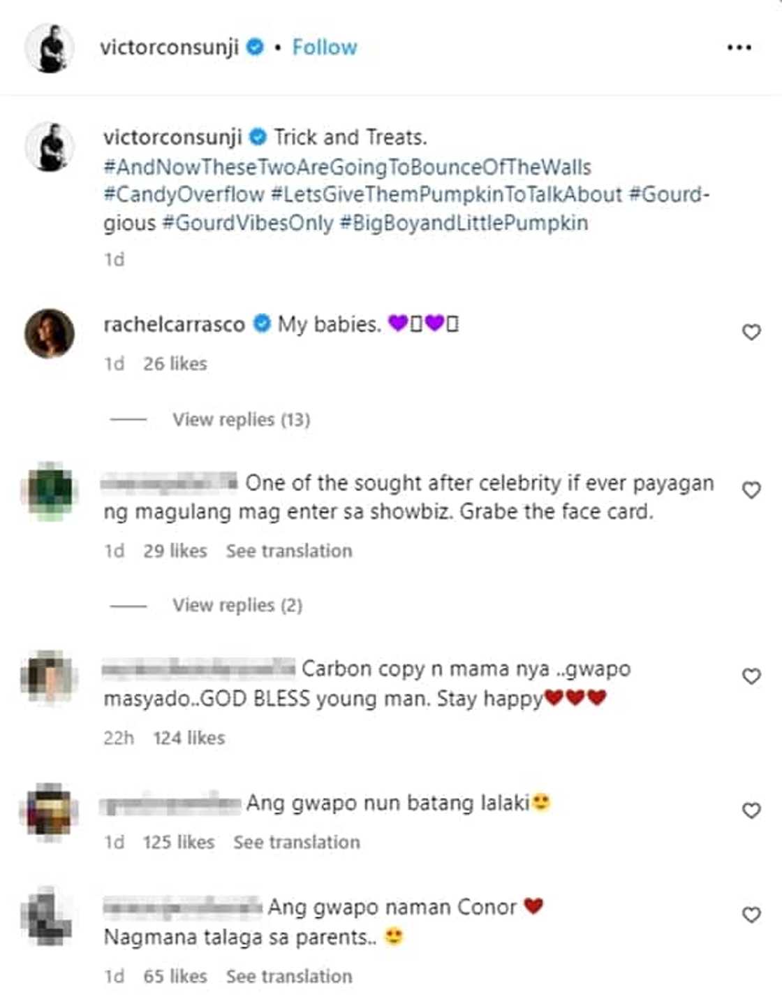This screenshot has width=782, height=1004.
Task: Open hashtag #CandyOverflow
Action: pyautogui.click(x=184, y=194)
